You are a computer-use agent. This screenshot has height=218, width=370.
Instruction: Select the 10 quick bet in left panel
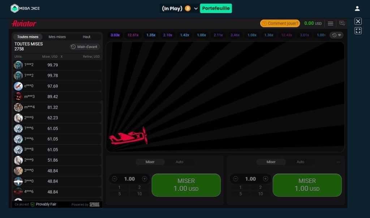tap(139, 194)
